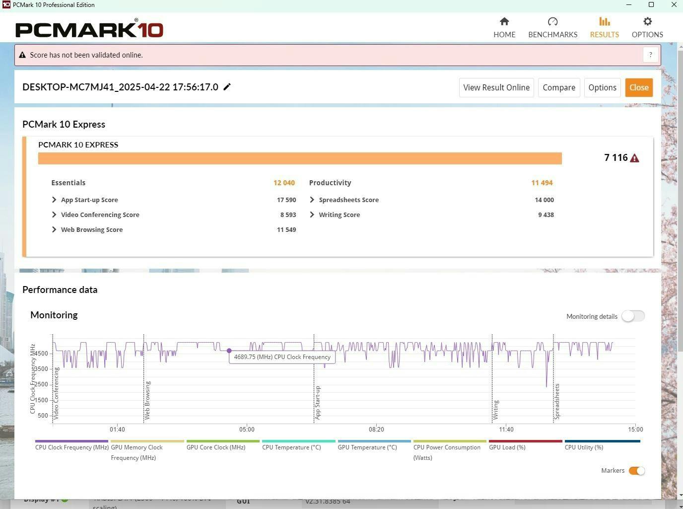Click the Essentials score 12 040
683x509 pixels.
pos(284,183)
